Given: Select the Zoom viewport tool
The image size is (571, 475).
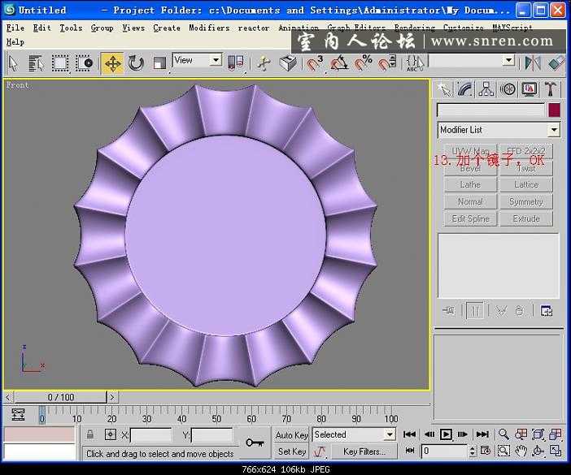Looking at the screenshot, I should 503,434.
